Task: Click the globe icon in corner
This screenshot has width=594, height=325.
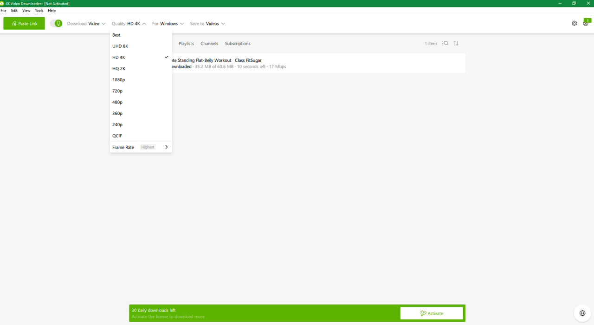Action: click(x=582, y=313)
